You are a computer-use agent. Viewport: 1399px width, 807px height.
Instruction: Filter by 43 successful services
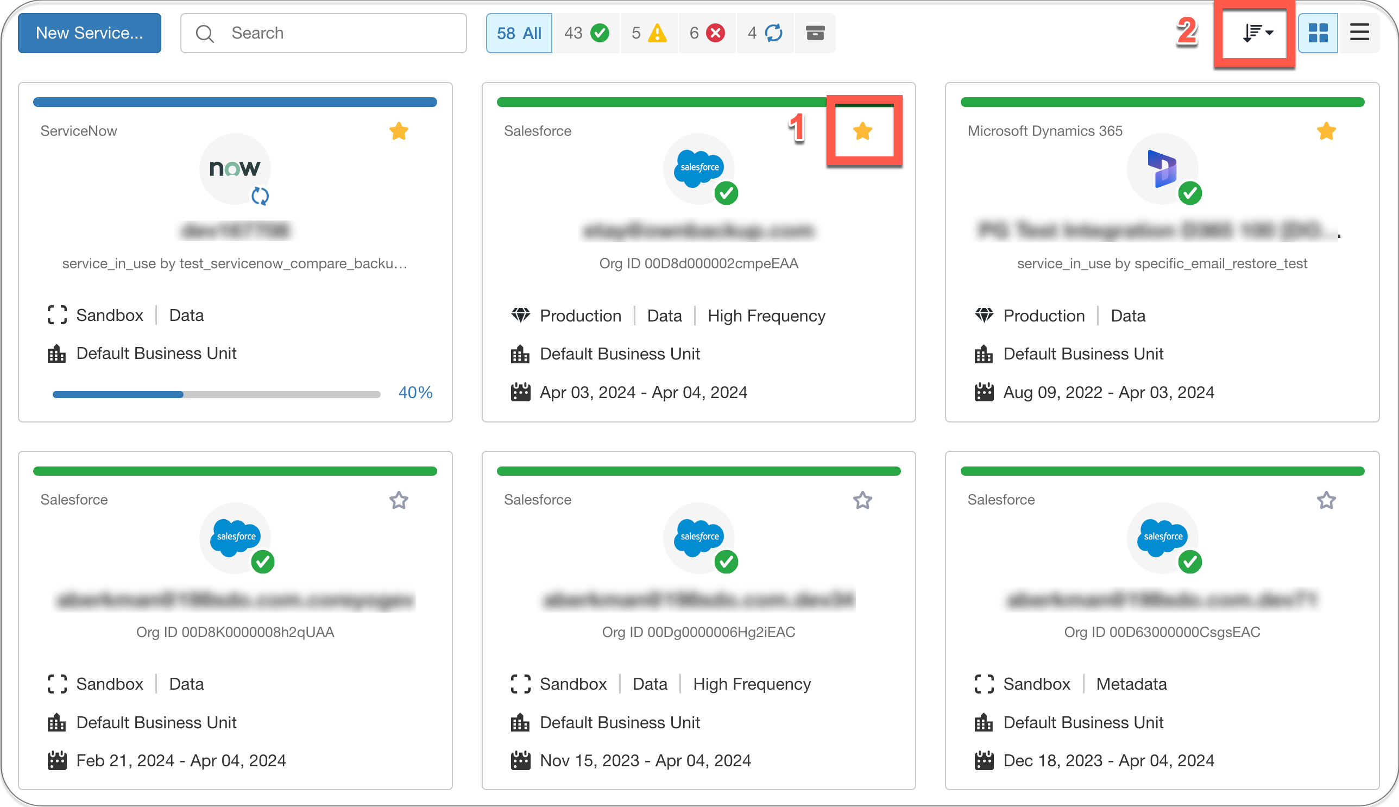point(587,33)
